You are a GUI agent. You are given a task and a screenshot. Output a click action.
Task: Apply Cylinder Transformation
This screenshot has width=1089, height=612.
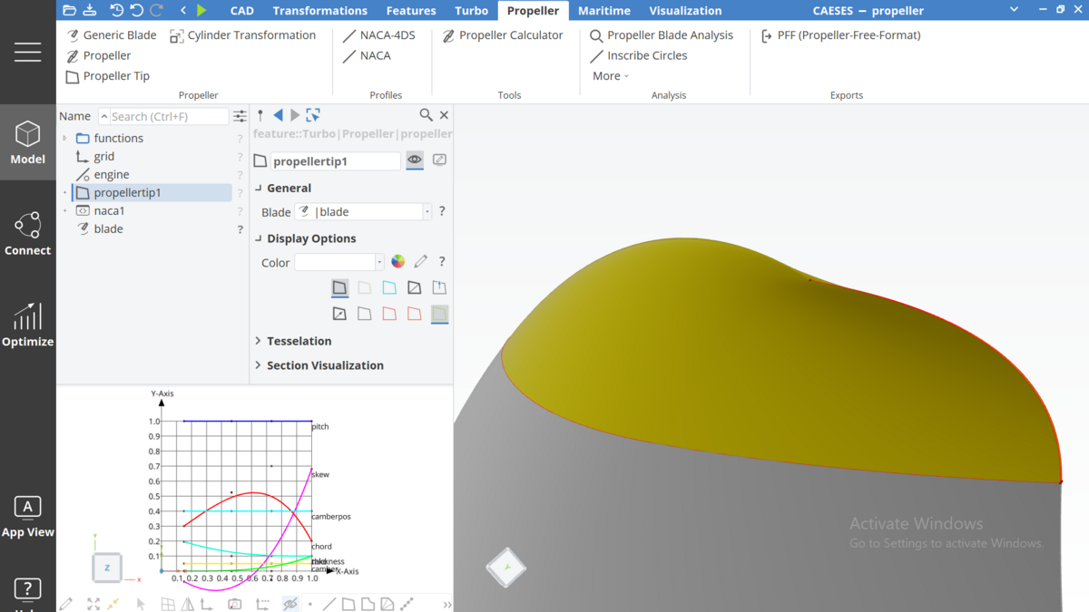click(243, 35)
